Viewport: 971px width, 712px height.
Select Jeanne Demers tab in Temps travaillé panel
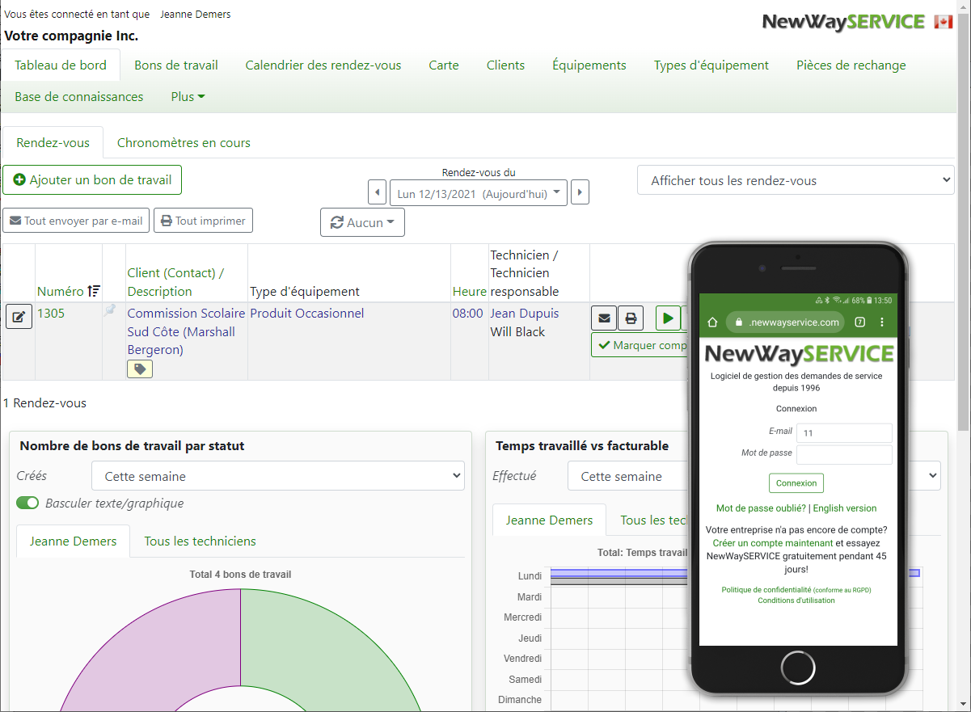tap(549, 520)
